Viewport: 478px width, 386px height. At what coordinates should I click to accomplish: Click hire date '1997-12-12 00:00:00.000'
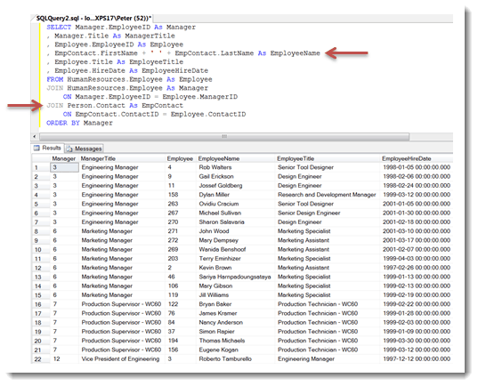tap(417, 359)
